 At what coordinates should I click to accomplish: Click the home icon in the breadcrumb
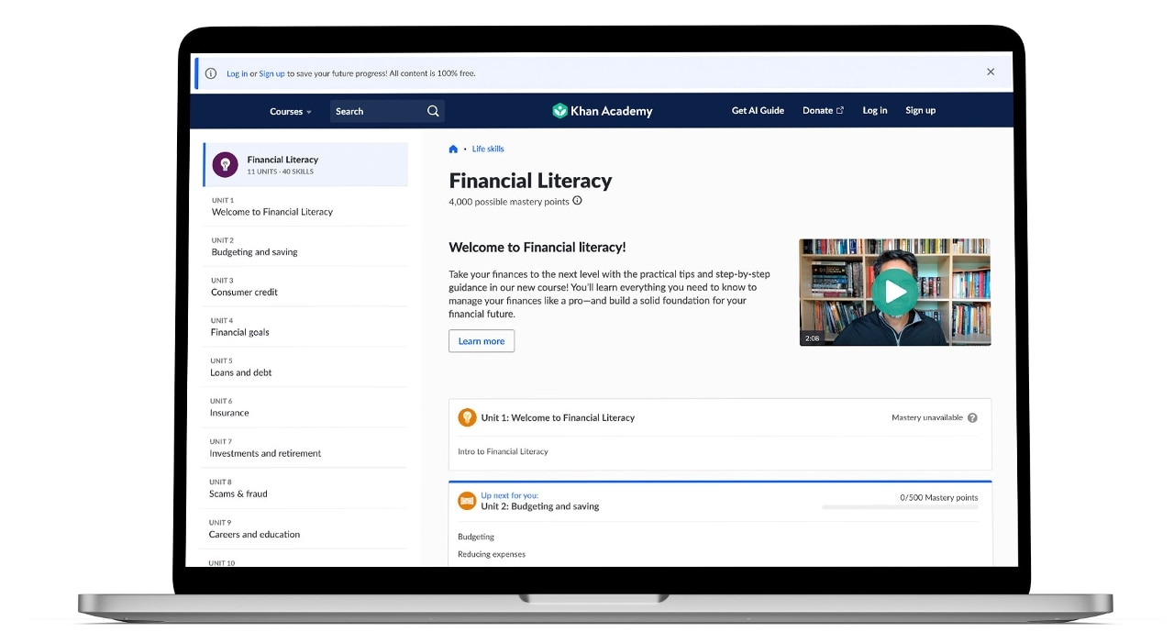tap(453, 148)
